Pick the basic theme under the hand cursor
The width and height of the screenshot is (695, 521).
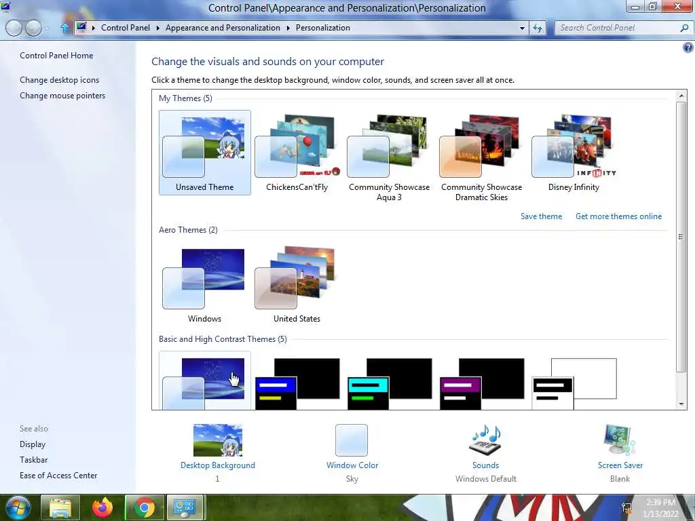(x=204, y=381)
